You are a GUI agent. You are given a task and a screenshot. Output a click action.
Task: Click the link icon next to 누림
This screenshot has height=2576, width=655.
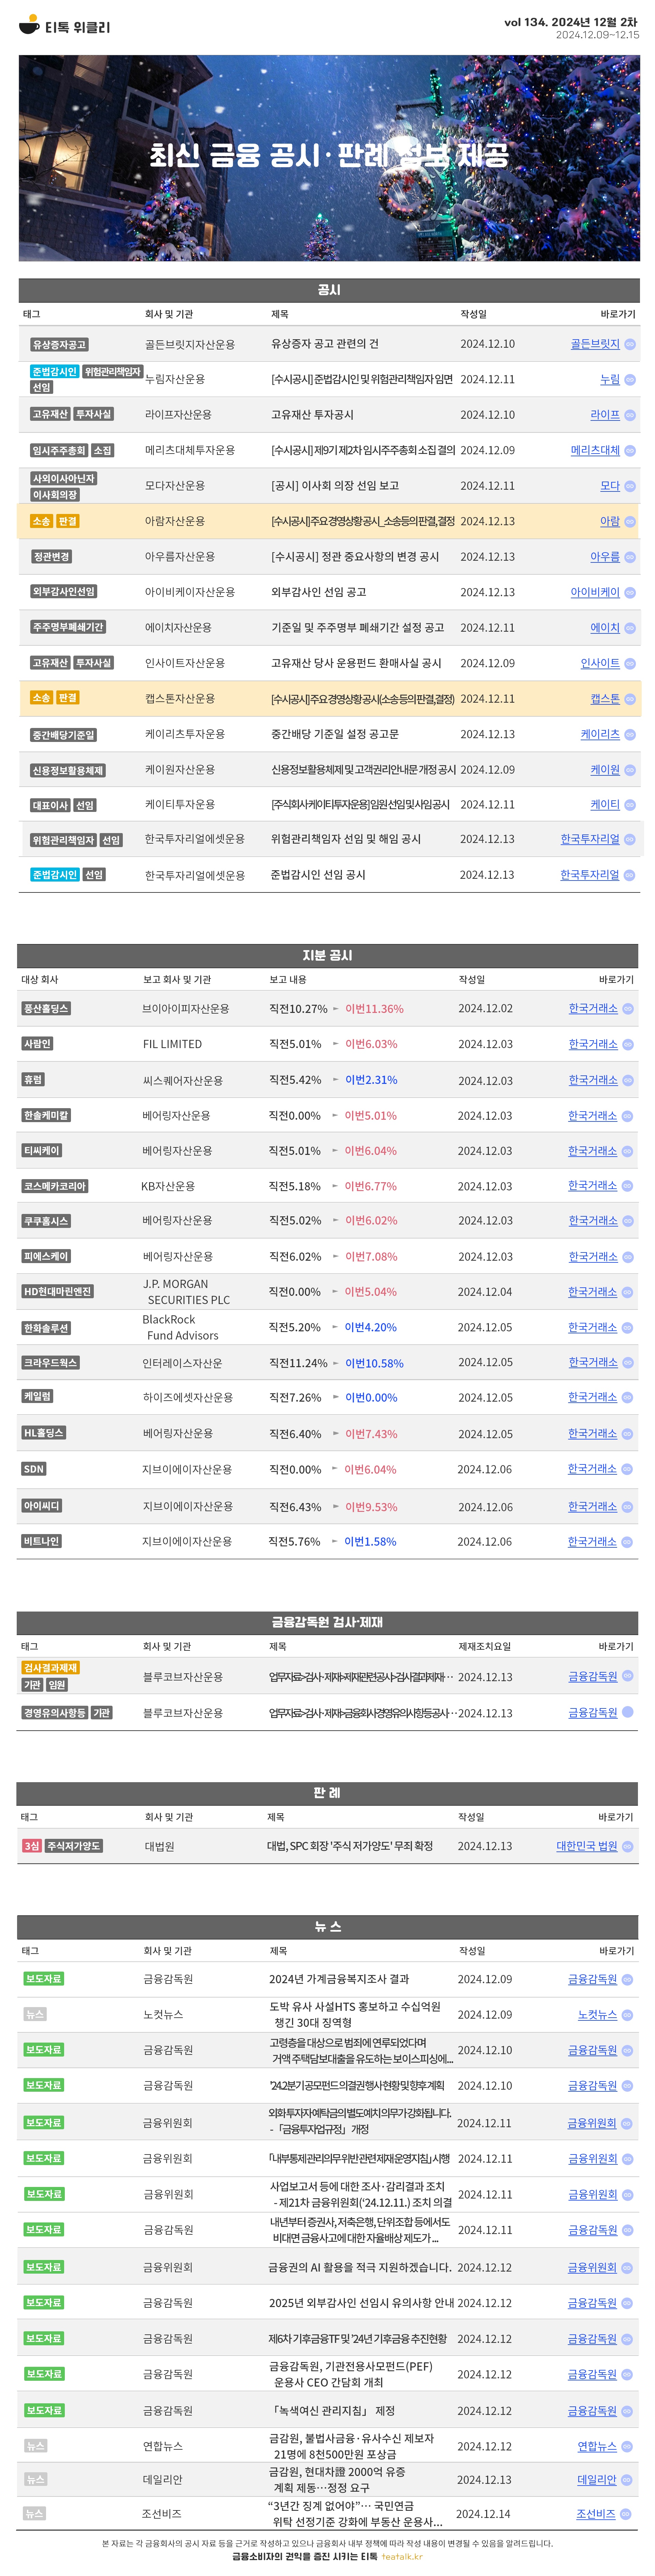click(x=630, y=380)
